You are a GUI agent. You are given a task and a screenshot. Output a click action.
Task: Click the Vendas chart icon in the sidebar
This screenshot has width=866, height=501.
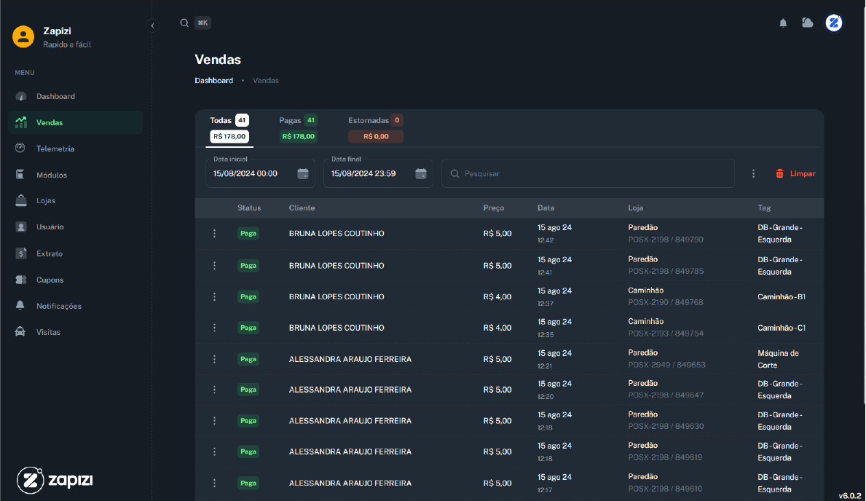[x=21, y=122]
